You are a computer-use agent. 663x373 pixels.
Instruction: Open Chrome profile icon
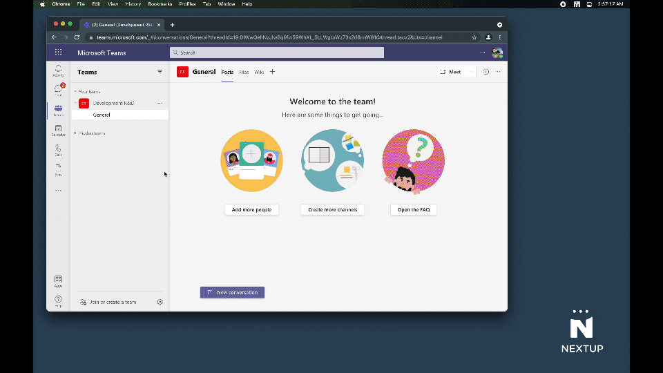click(x=488, y=37)
